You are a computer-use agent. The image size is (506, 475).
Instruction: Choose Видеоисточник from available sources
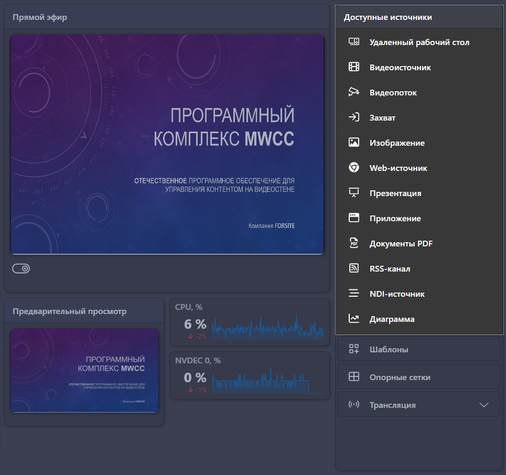point(419,67)
